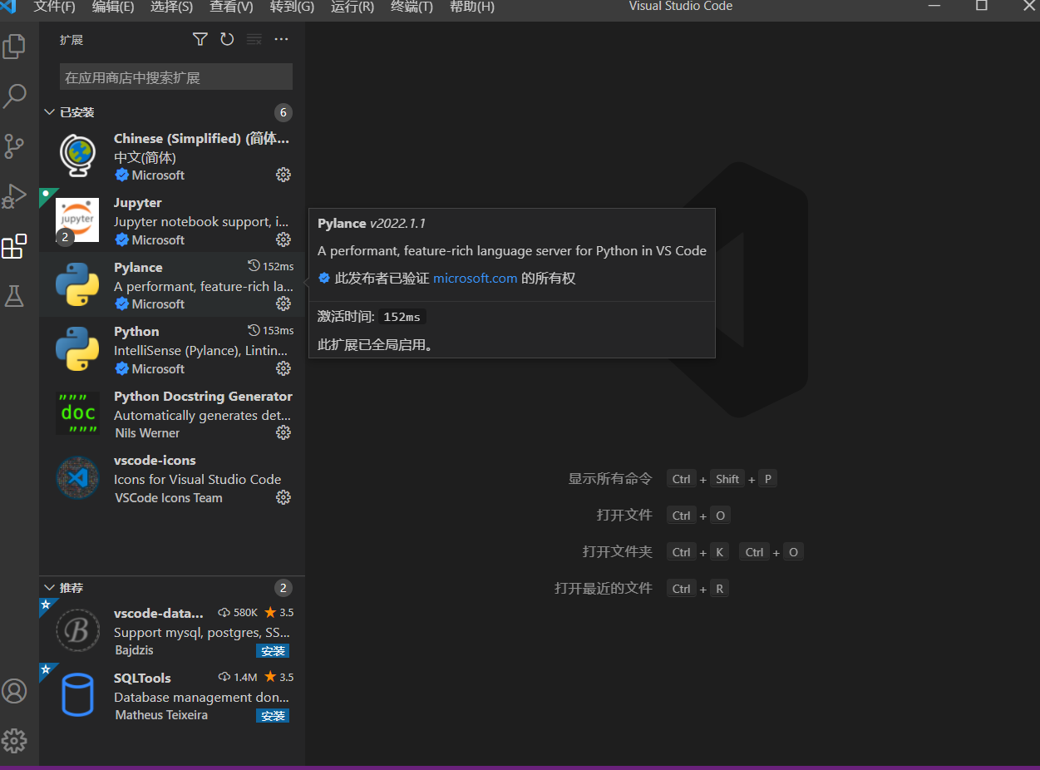Open the Testing flask view
1040x770 pixels.
[14, 296]
